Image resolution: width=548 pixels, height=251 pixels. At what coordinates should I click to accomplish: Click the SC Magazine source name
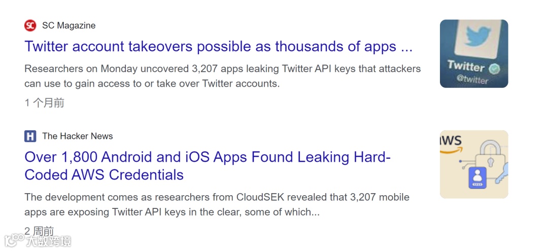pos(69,25)
